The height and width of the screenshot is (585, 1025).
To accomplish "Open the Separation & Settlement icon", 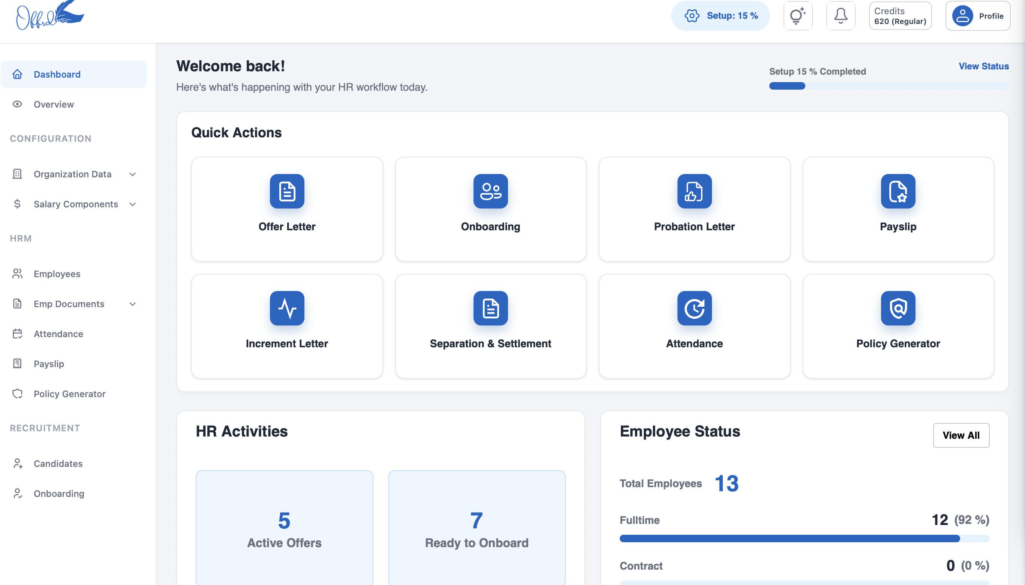I will coord(490,308).
